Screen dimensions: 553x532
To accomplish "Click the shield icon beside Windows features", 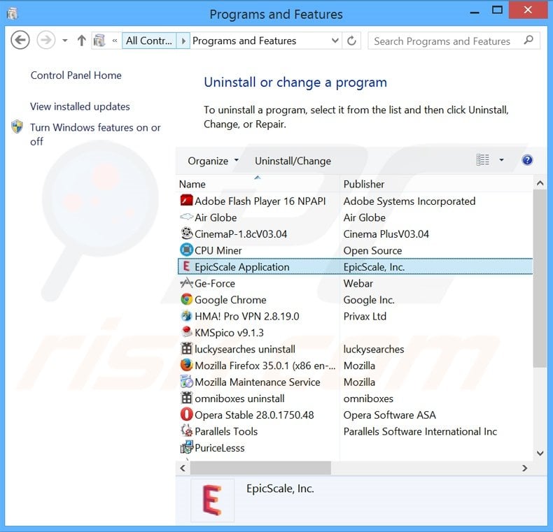I will pos(17,127).
